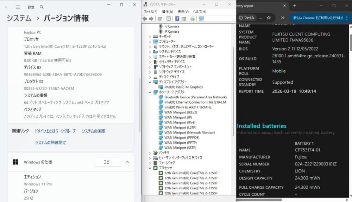
Task: Expand the セキュリティ デバイス category
Action: [x=150, y=62]
